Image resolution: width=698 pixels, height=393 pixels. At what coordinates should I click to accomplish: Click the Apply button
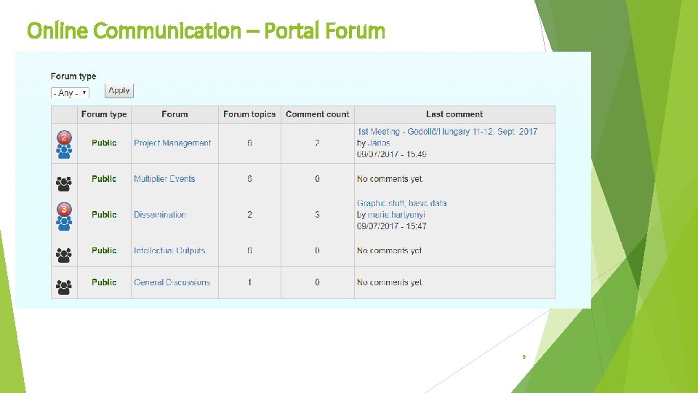pos(119,90)
